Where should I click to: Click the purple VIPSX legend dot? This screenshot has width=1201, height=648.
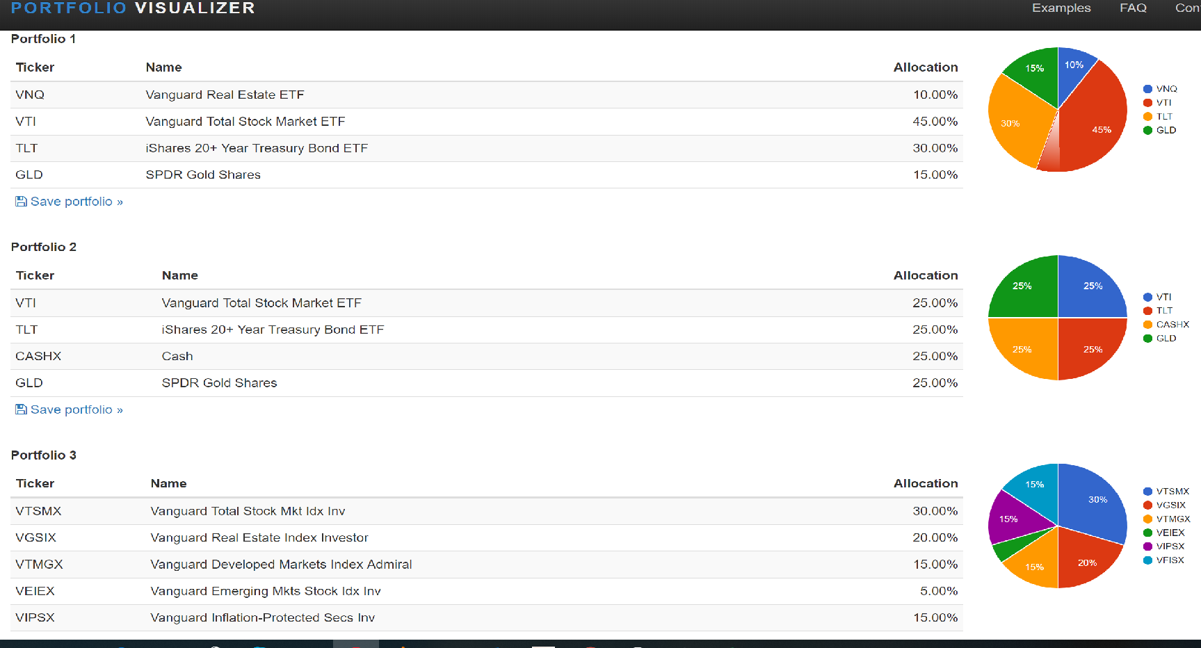(1147, 546)
